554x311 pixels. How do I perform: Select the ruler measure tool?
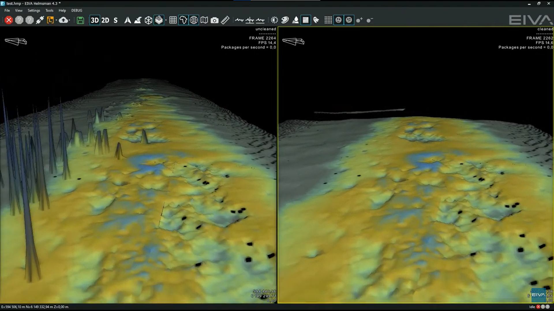click(x=225, y=20)
